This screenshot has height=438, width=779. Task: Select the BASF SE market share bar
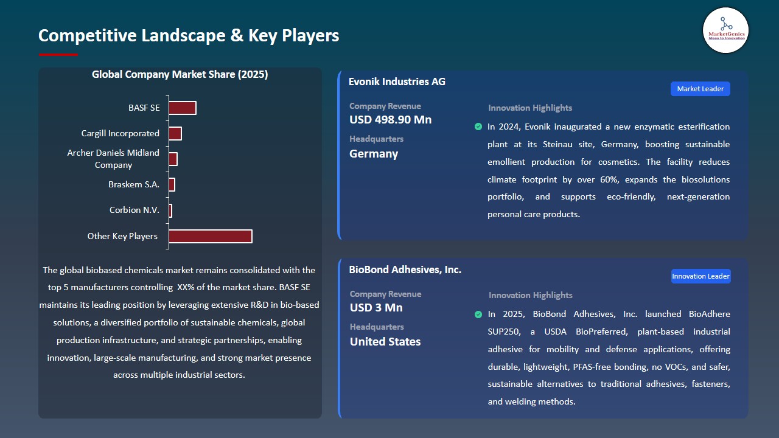tap(182, 108)
